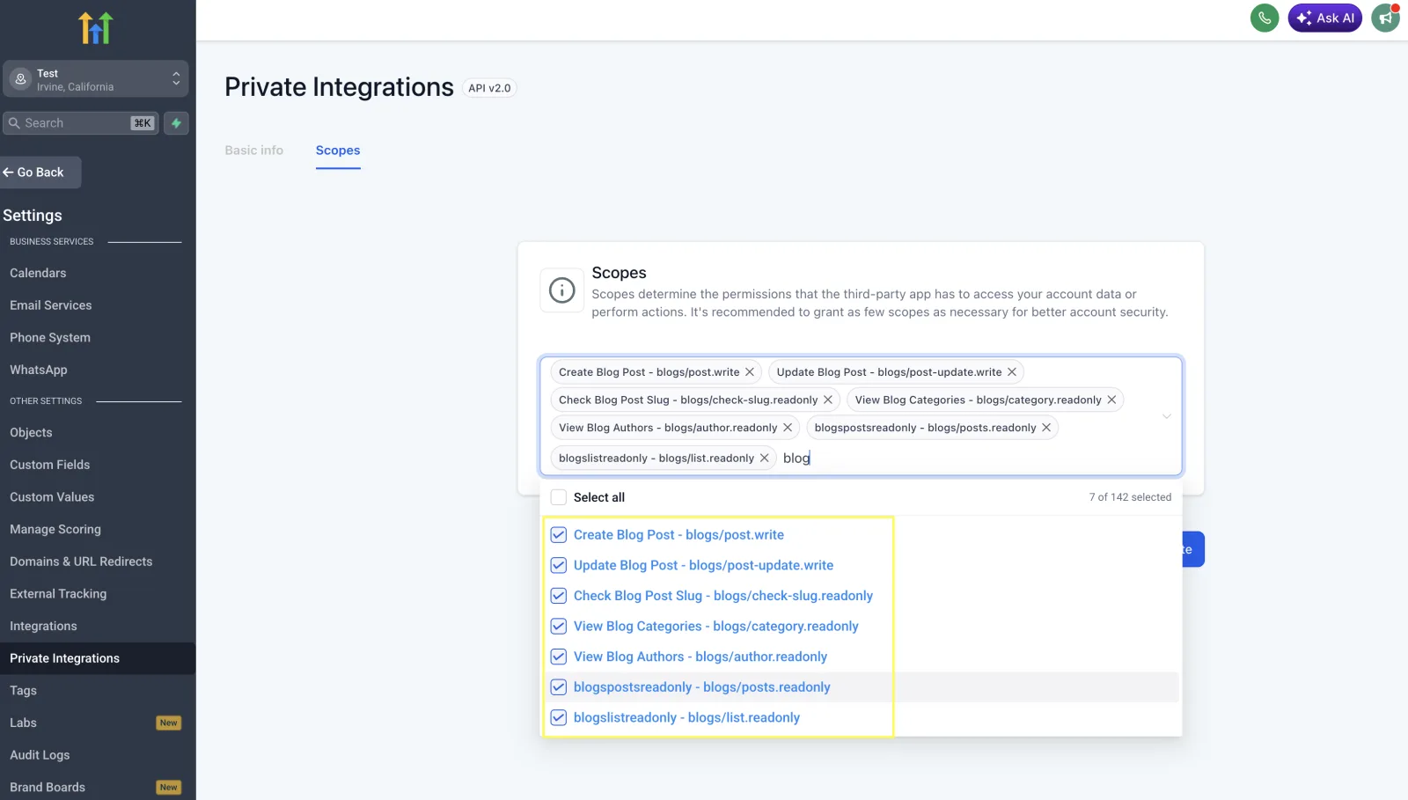Image resolution: width=1408 pixels, height=800 pixels.
Task: Open Private Integrations in the sidebar
Action: click(x=98, y=658)
